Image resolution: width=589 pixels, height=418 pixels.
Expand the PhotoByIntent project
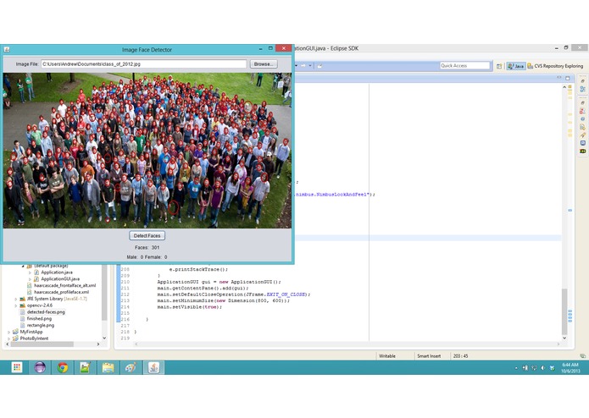tap(9, 338)
